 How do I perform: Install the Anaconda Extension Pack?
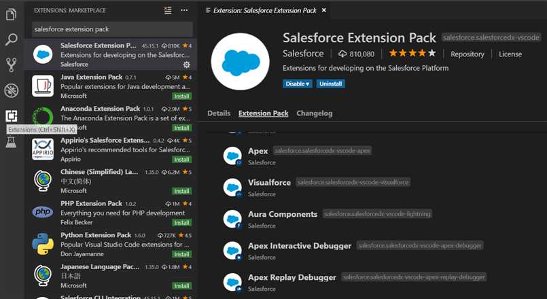coord(181,128)
